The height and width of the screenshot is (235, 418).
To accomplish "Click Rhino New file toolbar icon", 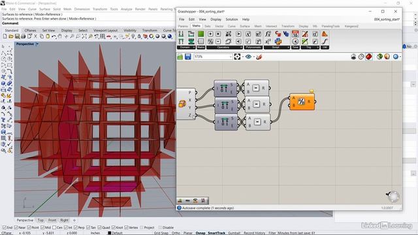I will (x=5, y=37).
